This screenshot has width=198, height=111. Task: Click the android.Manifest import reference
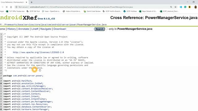pos(21,81)
